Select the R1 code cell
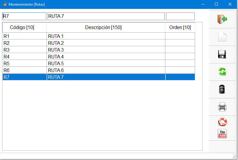238x160 pixels. pyautogui.click(x=25, y=36)
